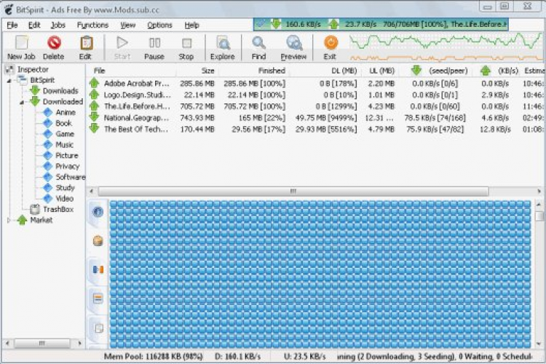Click the globe tab icon in detail pane

98,211
